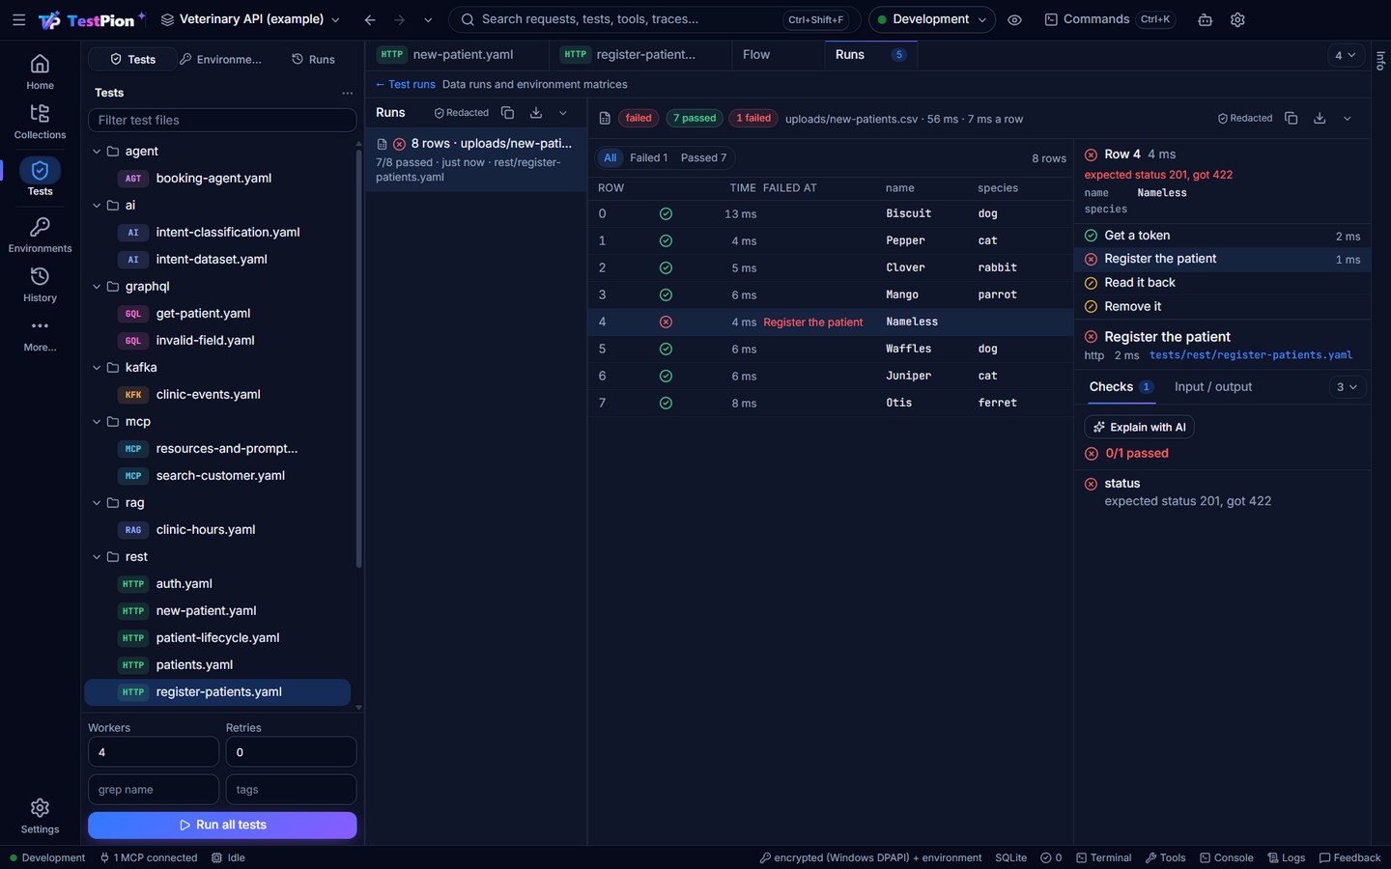
Task: Click the Filter test files field
Action: pyautogui.click(x=222, y=121)
